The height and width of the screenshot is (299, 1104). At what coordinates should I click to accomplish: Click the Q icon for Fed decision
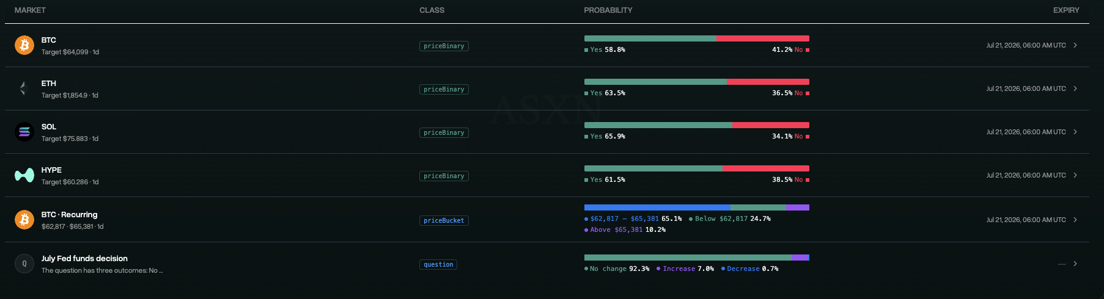click(x=24, y=264)
